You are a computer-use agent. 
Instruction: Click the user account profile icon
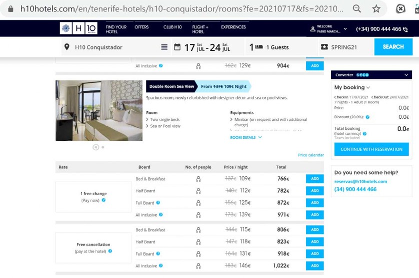(x=312, y=29)
